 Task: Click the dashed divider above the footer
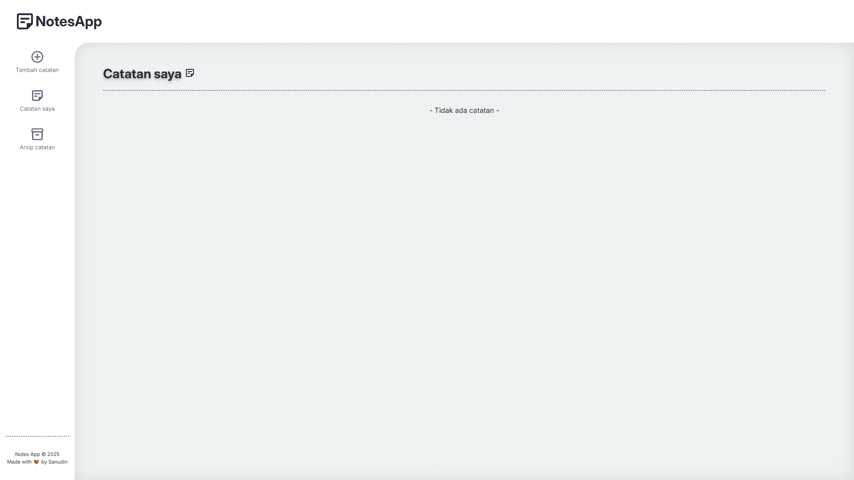[x=37, y=436]
